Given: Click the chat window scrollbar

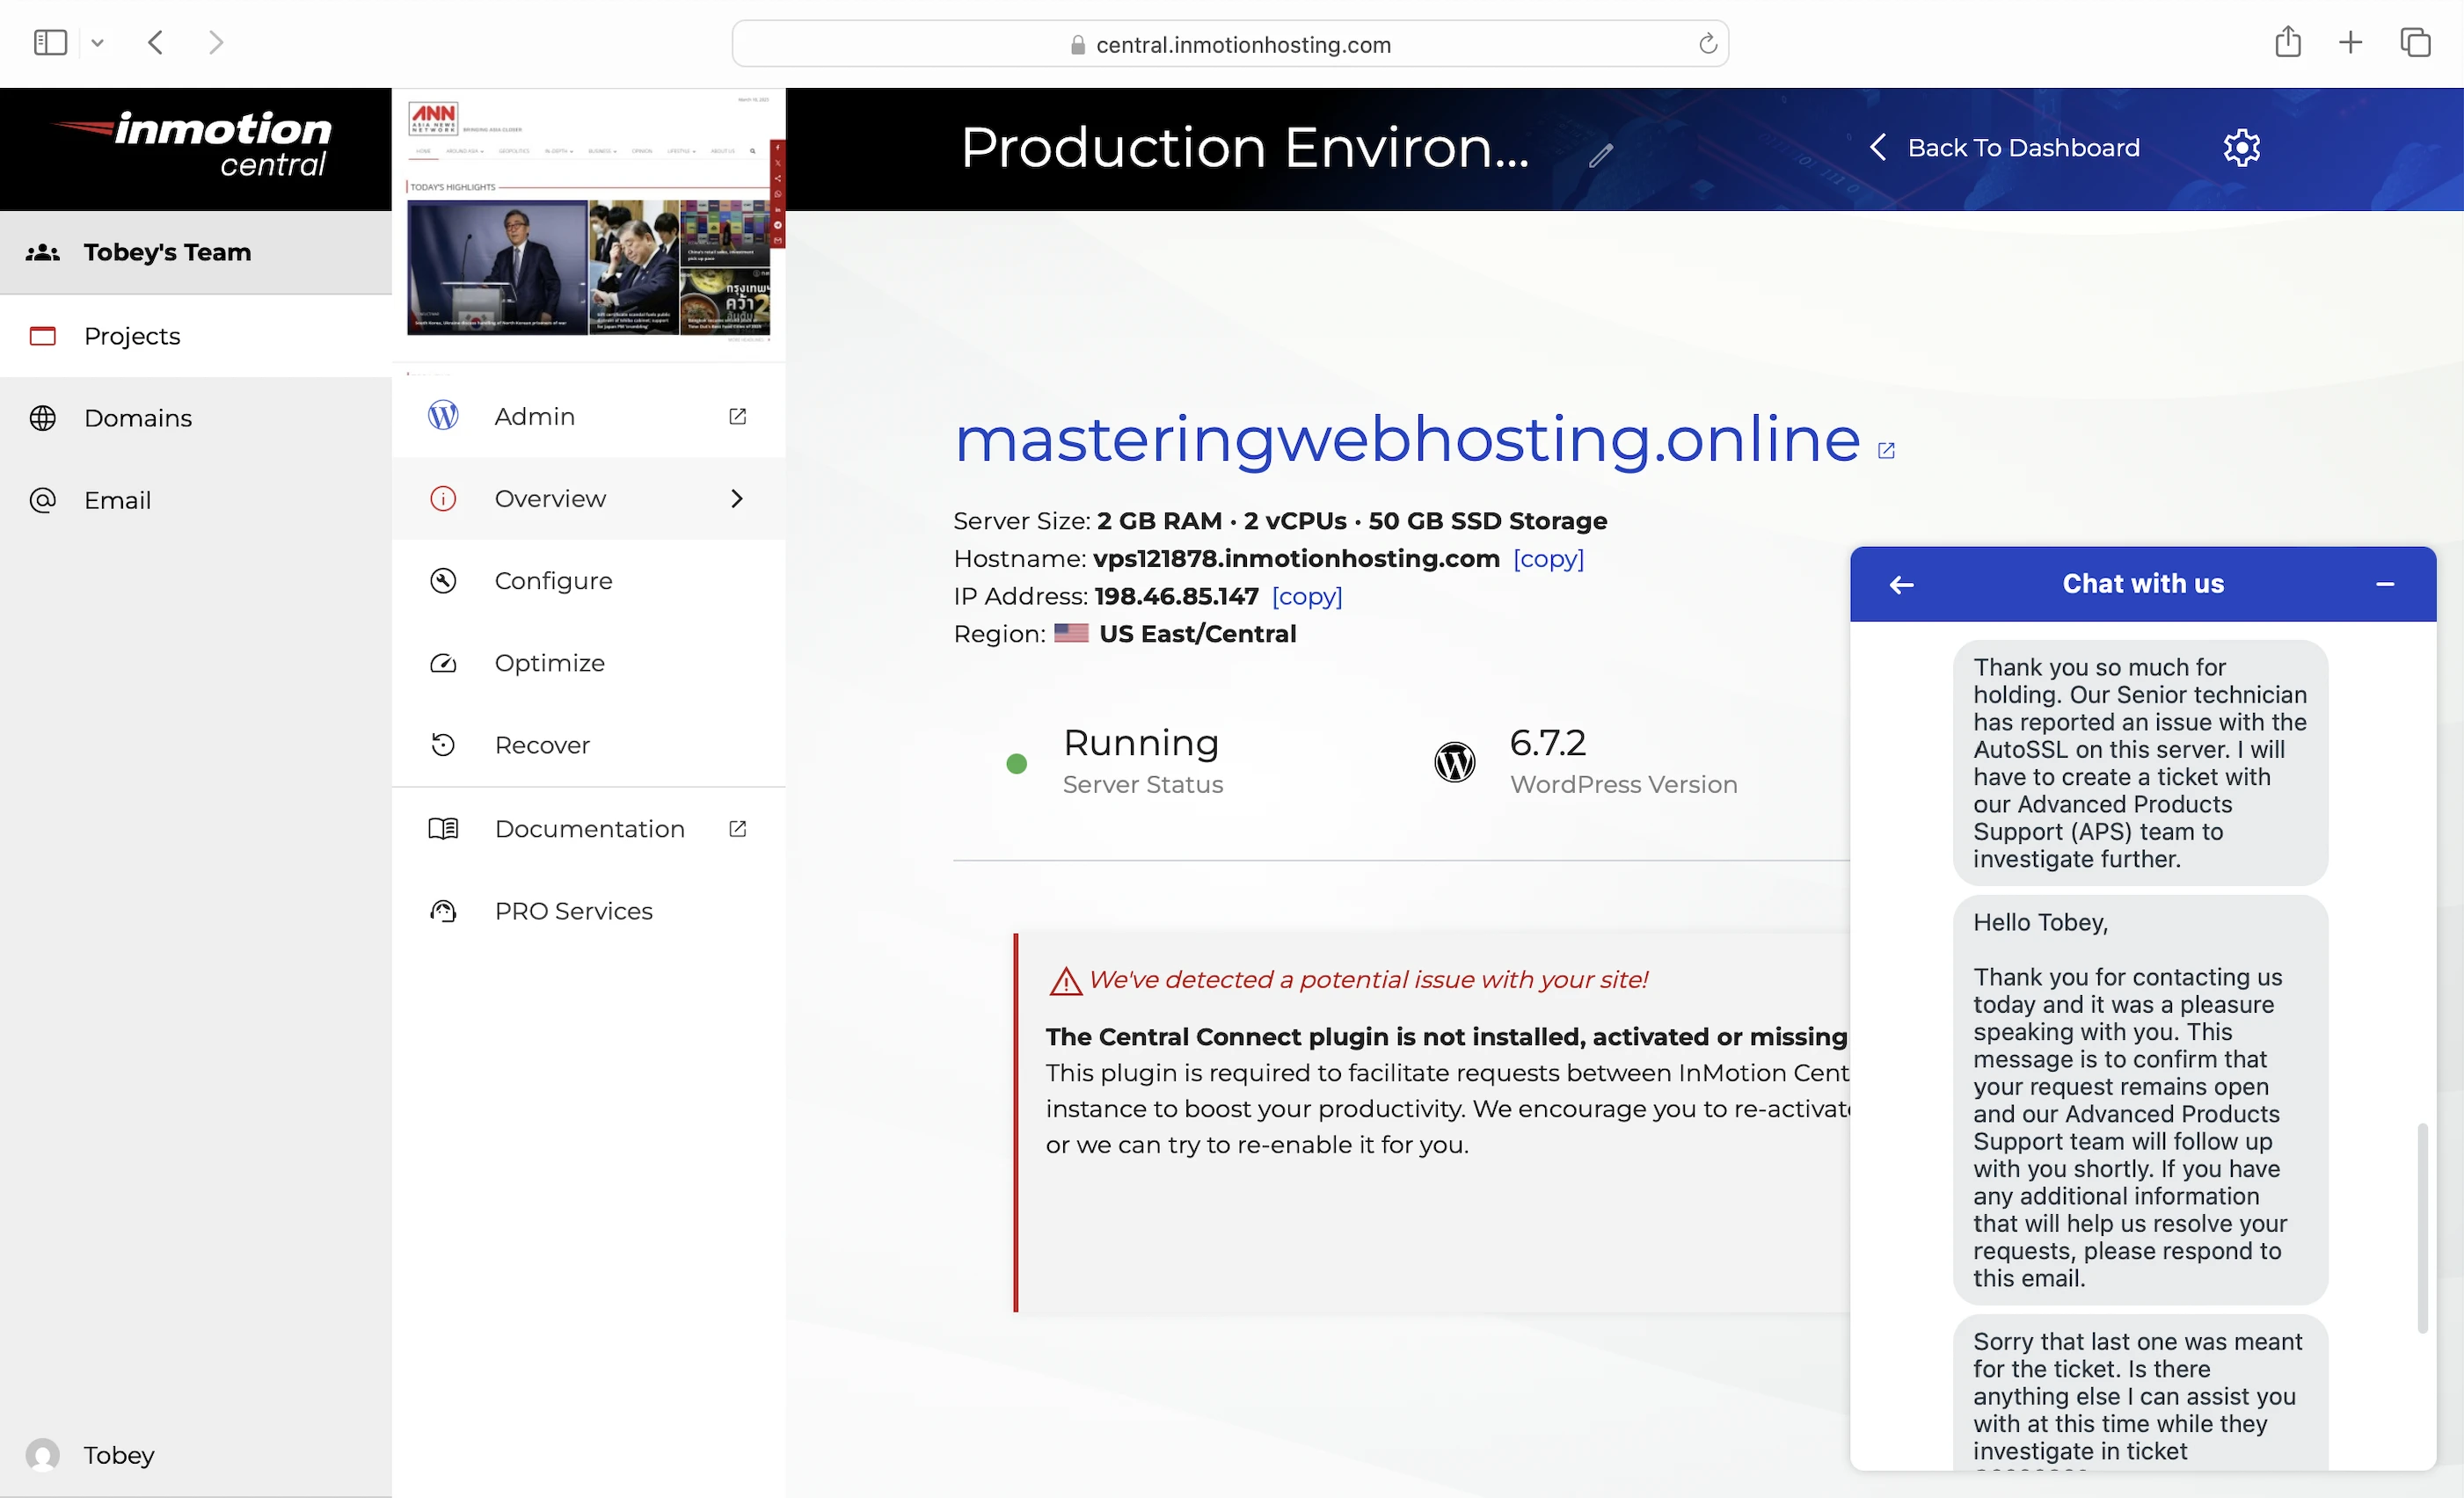Looking at the screenshot, I should pyautogui.click(x=2422, y=1227).
